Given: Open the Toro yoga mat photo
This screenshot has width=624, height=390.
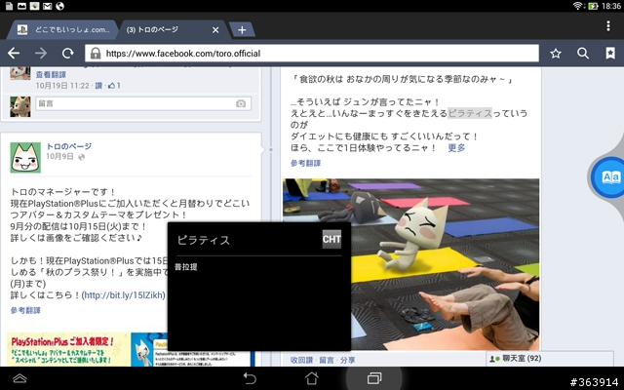Looking at the screenshot, I should (410, 264).
